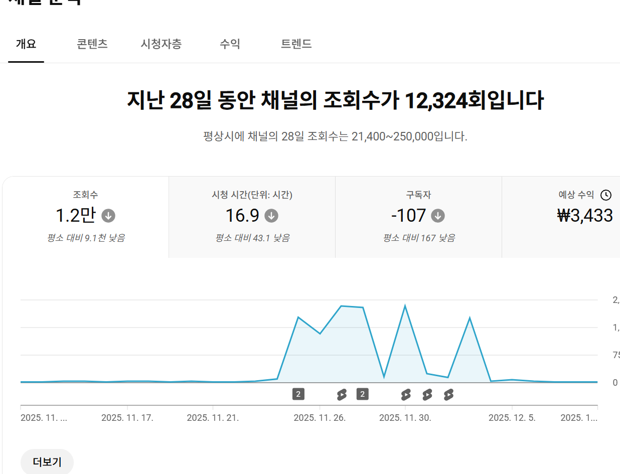The width and height of the screenshot is (620, 474).
Task: Select the 조회수 metric card
Action: pos(85,217)
